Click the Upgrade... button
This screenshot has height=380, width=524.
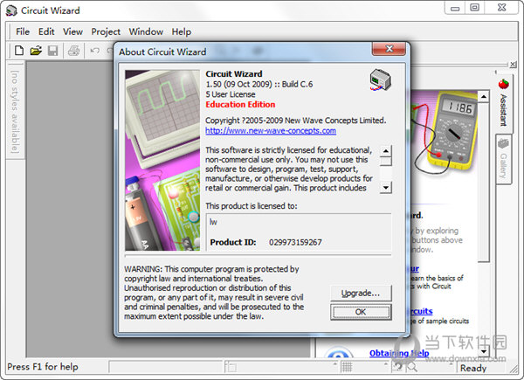361,294
